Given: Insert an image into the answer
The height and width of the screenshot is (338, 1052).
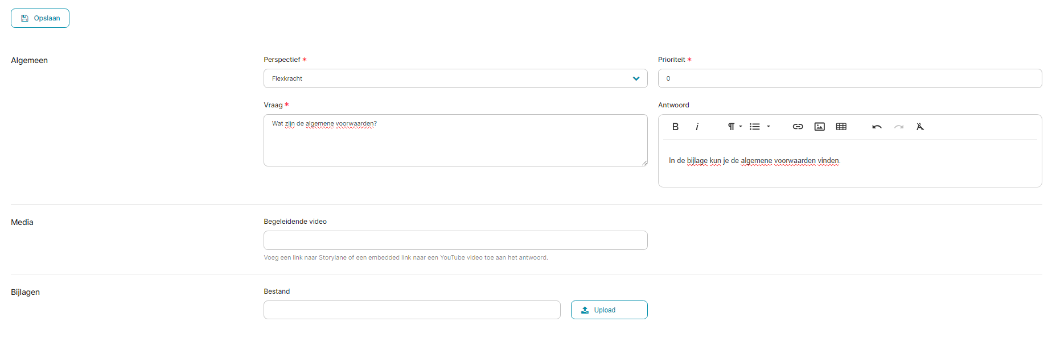Looking at the screenshot, I should pos(820,127).
